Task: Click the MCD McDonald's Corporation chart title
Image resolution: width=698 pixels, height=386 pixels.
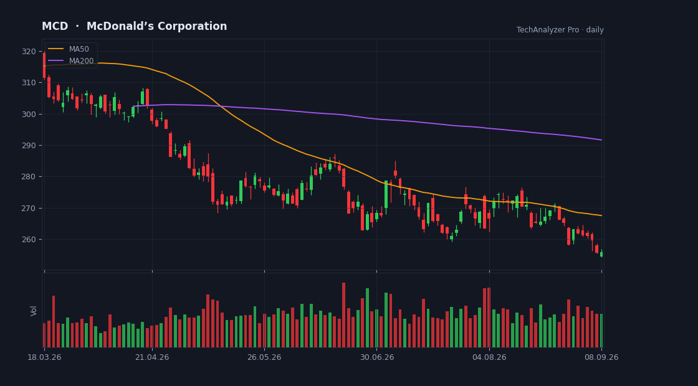Action: (x=134, y=26)
